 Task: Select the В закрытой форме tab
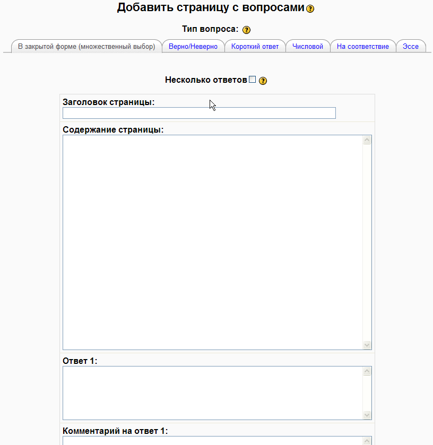86,47
